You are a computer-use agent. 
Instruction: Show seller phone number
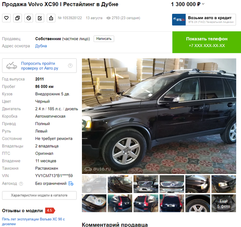(x=207, y=42)
